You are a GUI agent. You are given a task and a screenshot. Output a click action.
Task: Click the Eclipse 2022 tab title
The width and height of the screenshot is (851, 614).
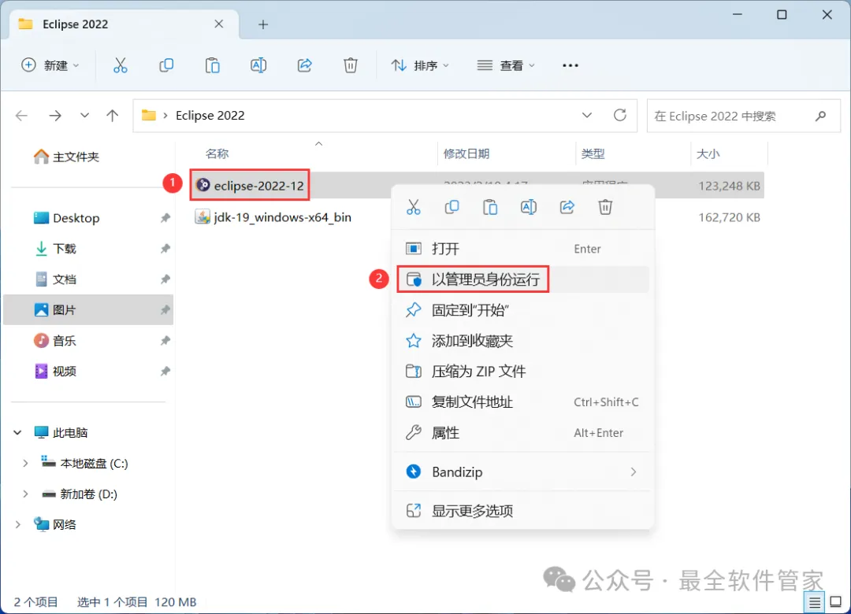tap(76, 24)
